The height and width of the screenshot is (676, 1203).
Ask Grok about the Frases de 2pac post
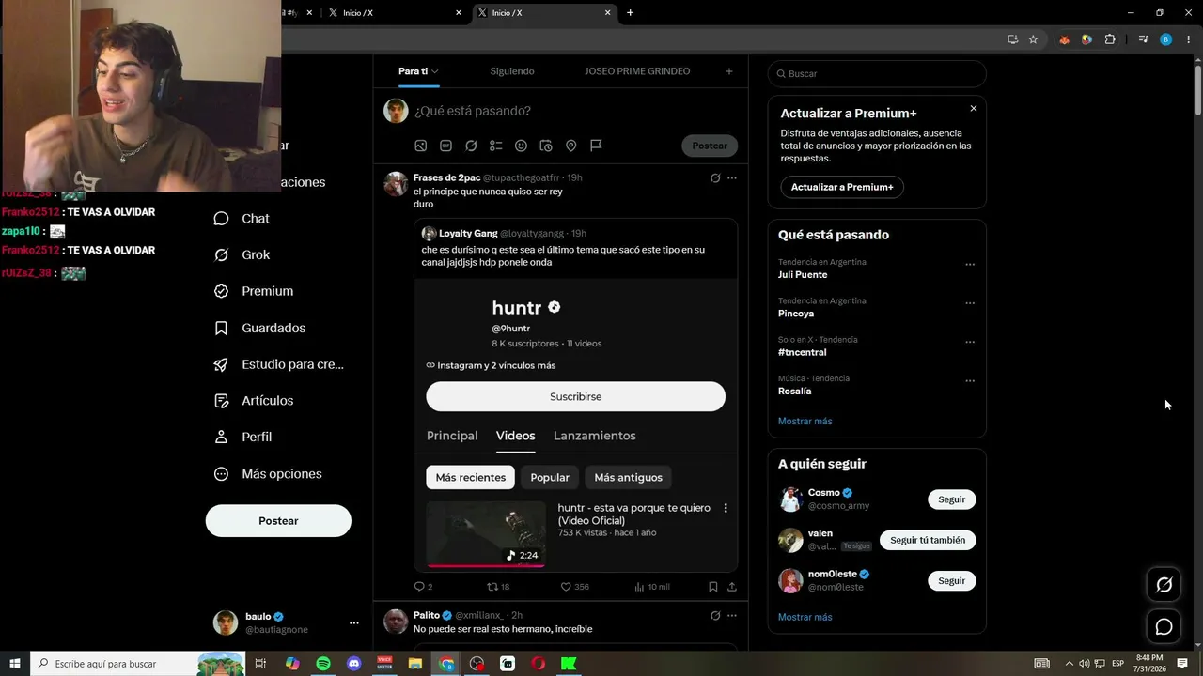tap(715, 178)
